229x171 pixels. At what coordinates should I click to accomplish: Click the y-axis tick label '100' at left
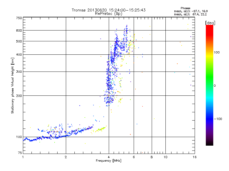coord(19,137)
